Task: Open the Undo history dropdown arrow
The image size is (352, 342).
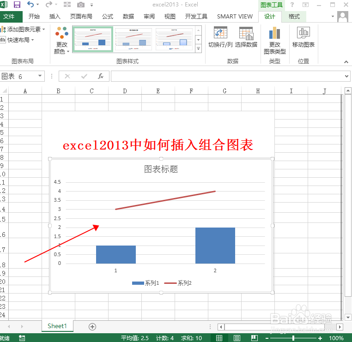Action: point(37,5)
